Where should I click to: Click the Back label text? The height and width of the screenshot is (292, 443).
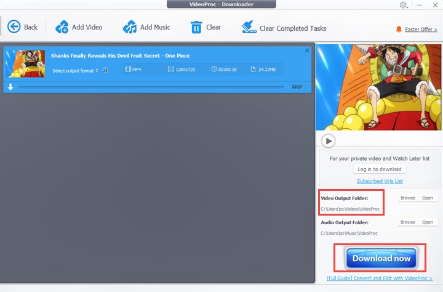point(31,27)
